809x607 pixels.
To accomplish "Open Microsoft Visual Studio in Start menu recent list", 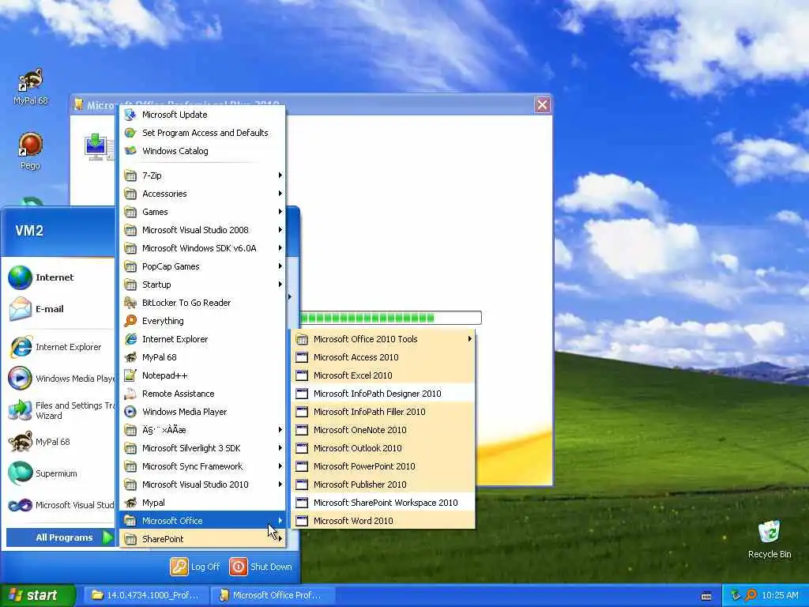I will point(58,505).
